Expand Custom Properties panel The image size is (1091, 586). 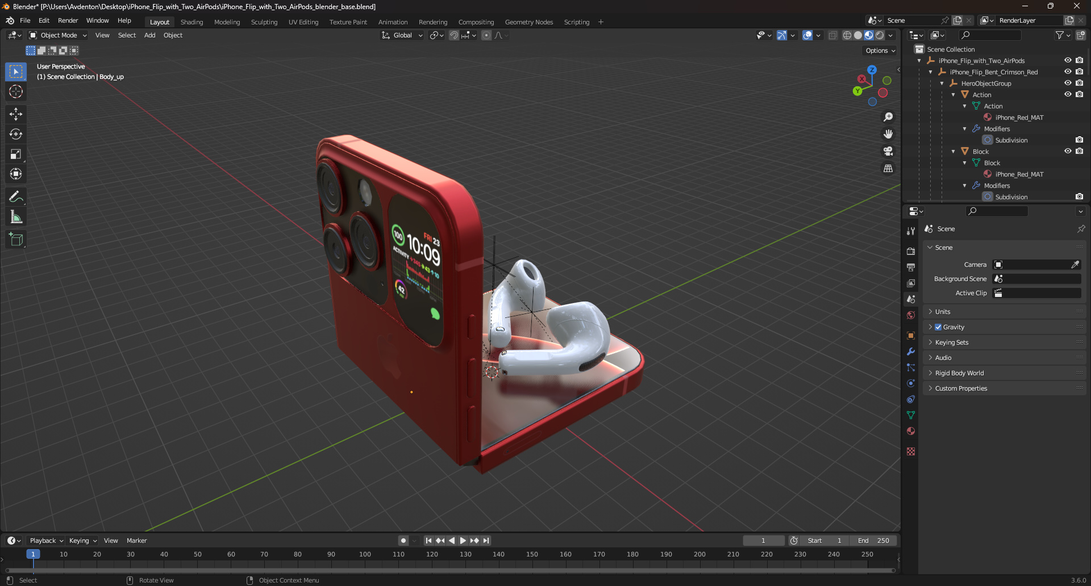1004,388
